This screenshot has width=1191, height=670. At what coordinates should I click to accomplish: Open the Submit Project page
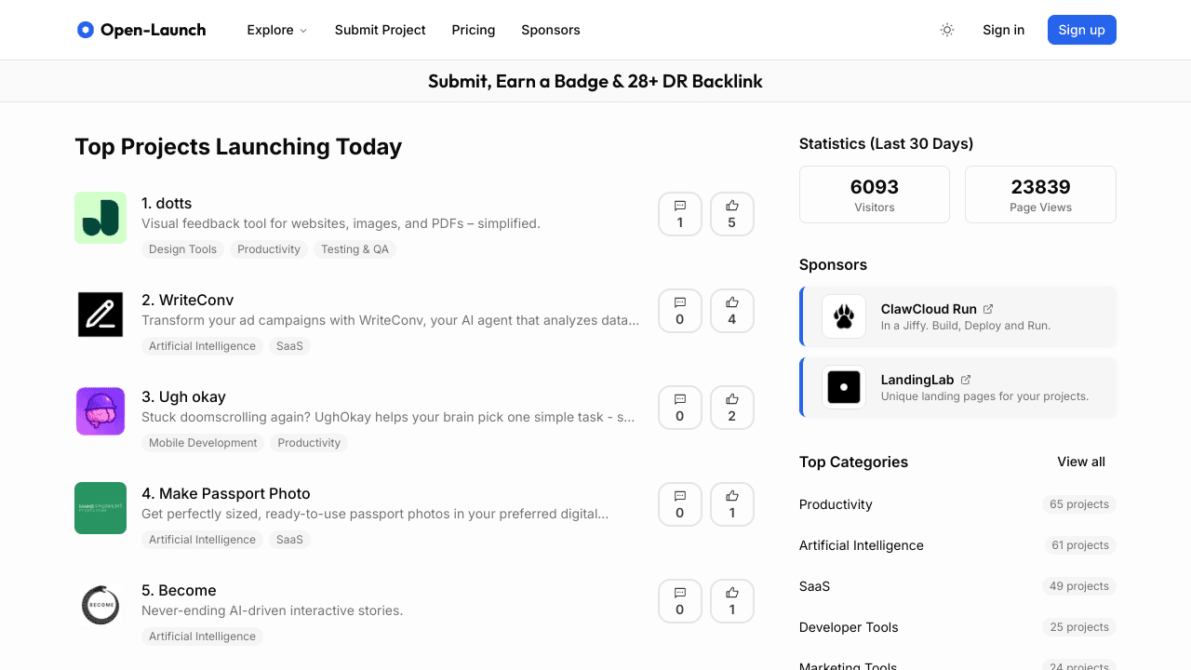pyautogui.click(x=380, y=30)
